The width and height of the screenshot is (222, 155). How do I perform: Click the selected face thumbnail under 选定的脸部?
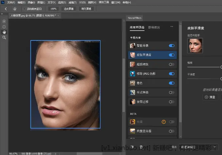(x=195, y=45)
